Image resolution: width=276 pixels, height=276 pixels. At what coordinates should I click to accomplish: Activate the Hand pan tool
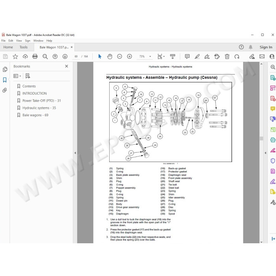(x=110, y=56)
